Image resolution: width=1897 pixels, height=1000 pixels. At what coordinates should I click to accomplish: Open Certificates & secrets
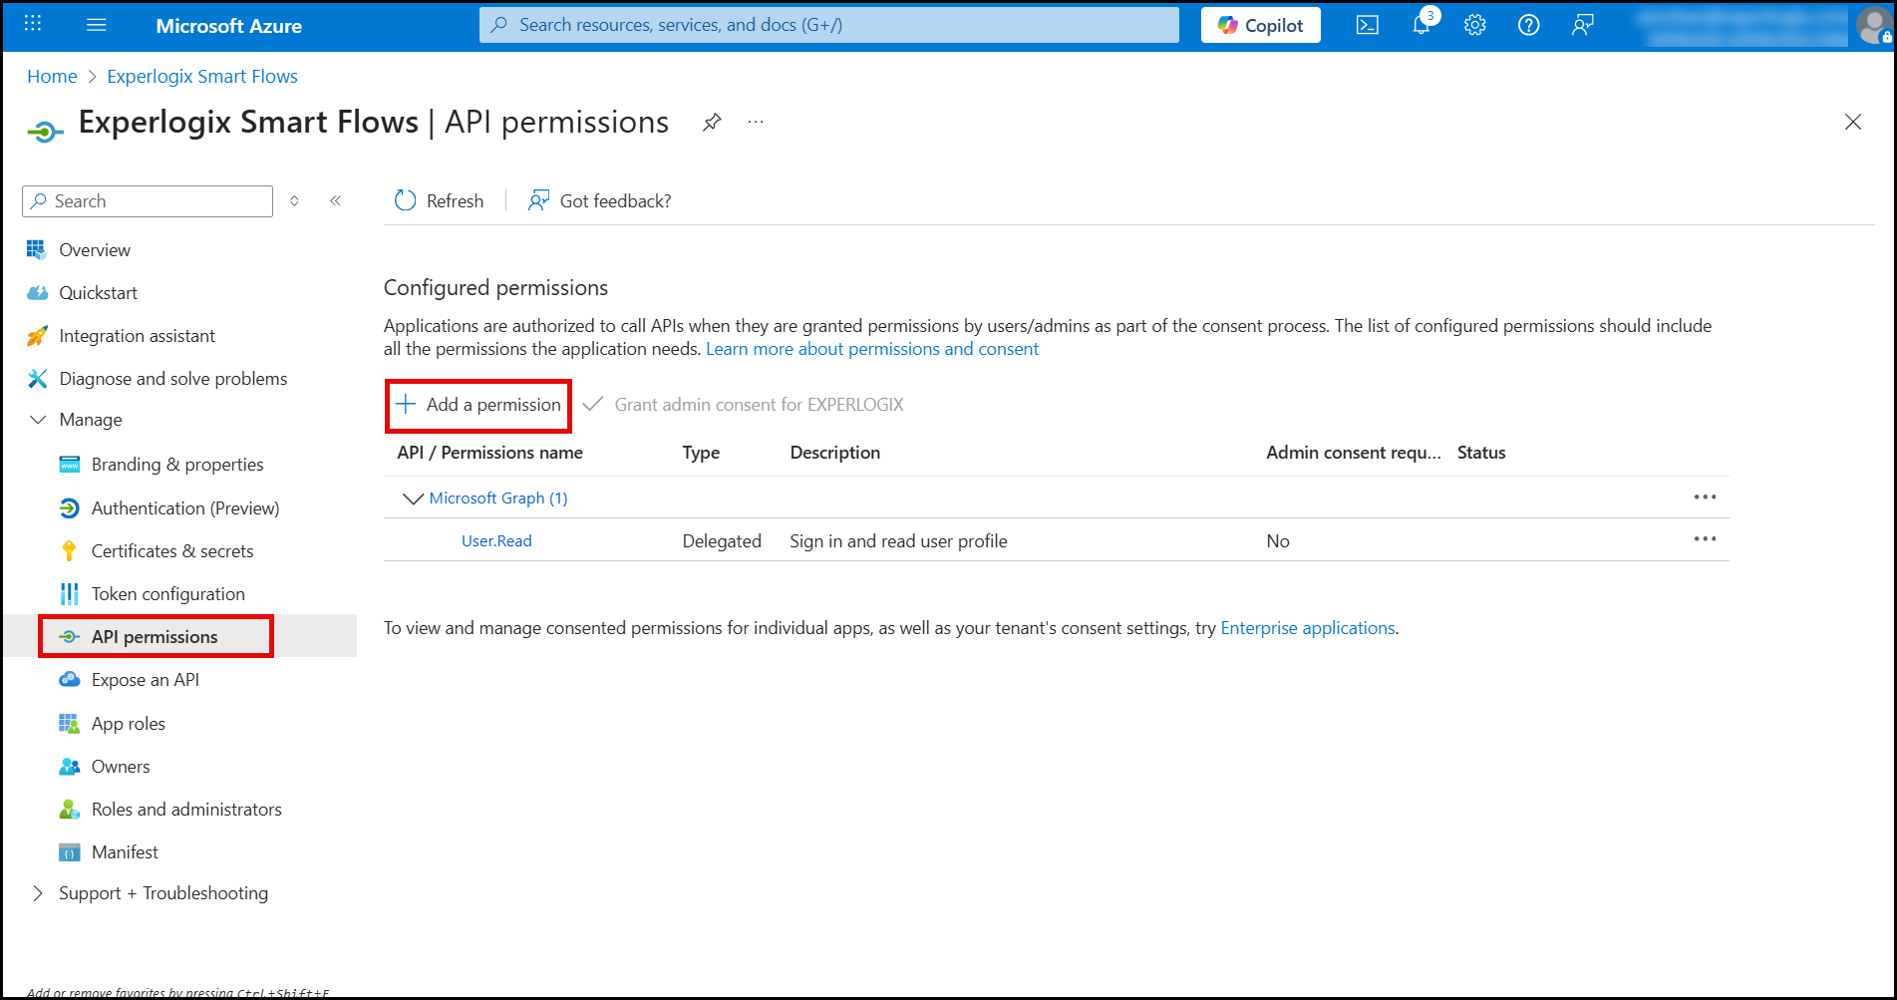point(172,550)
